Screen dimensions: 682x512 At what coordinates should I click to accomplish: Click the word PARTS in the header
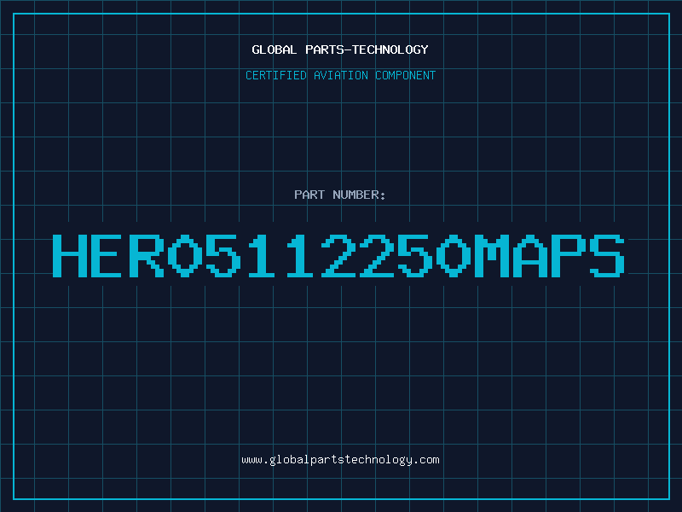[325, 49]
